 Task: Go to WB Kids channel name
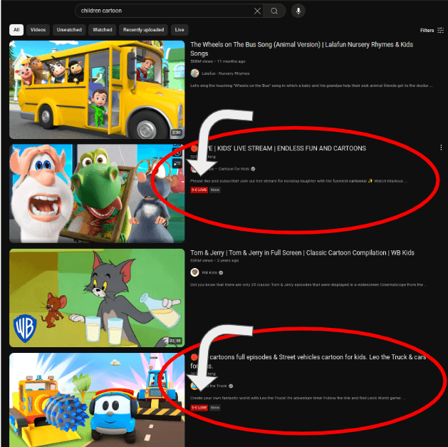pos(209,272)
